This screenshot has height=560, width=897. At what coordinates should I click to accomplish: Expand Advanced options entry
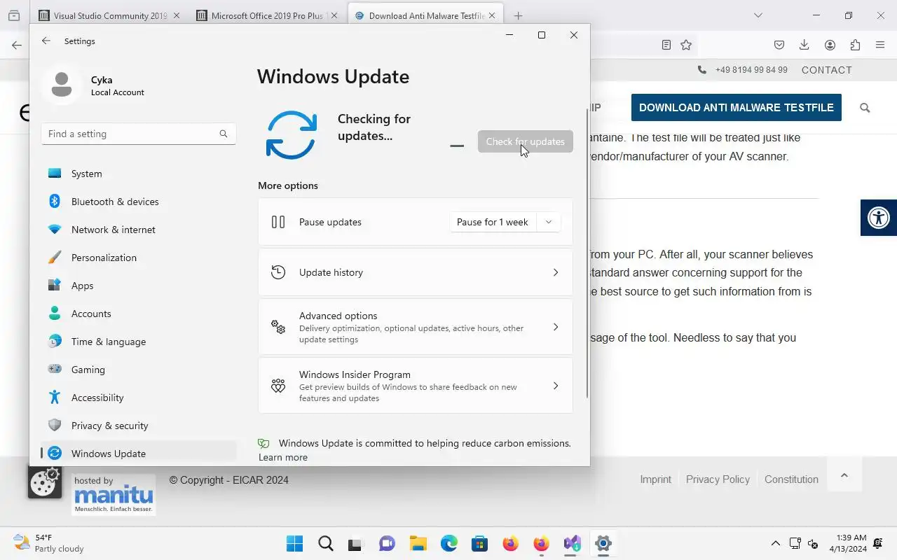pyautogui.click(x=415, y=327)
